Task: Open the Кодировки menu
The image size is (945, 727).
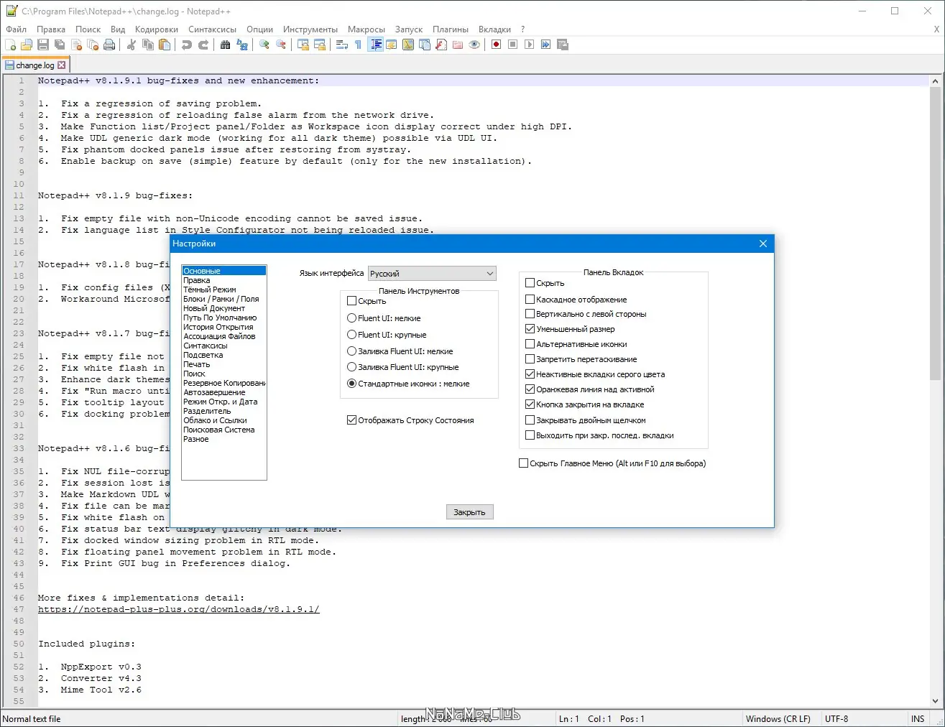Action: [157, 29]
